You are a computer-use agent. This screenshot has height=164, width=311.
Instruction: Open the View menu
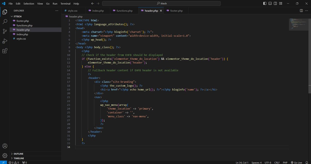[x=40, y=4]
